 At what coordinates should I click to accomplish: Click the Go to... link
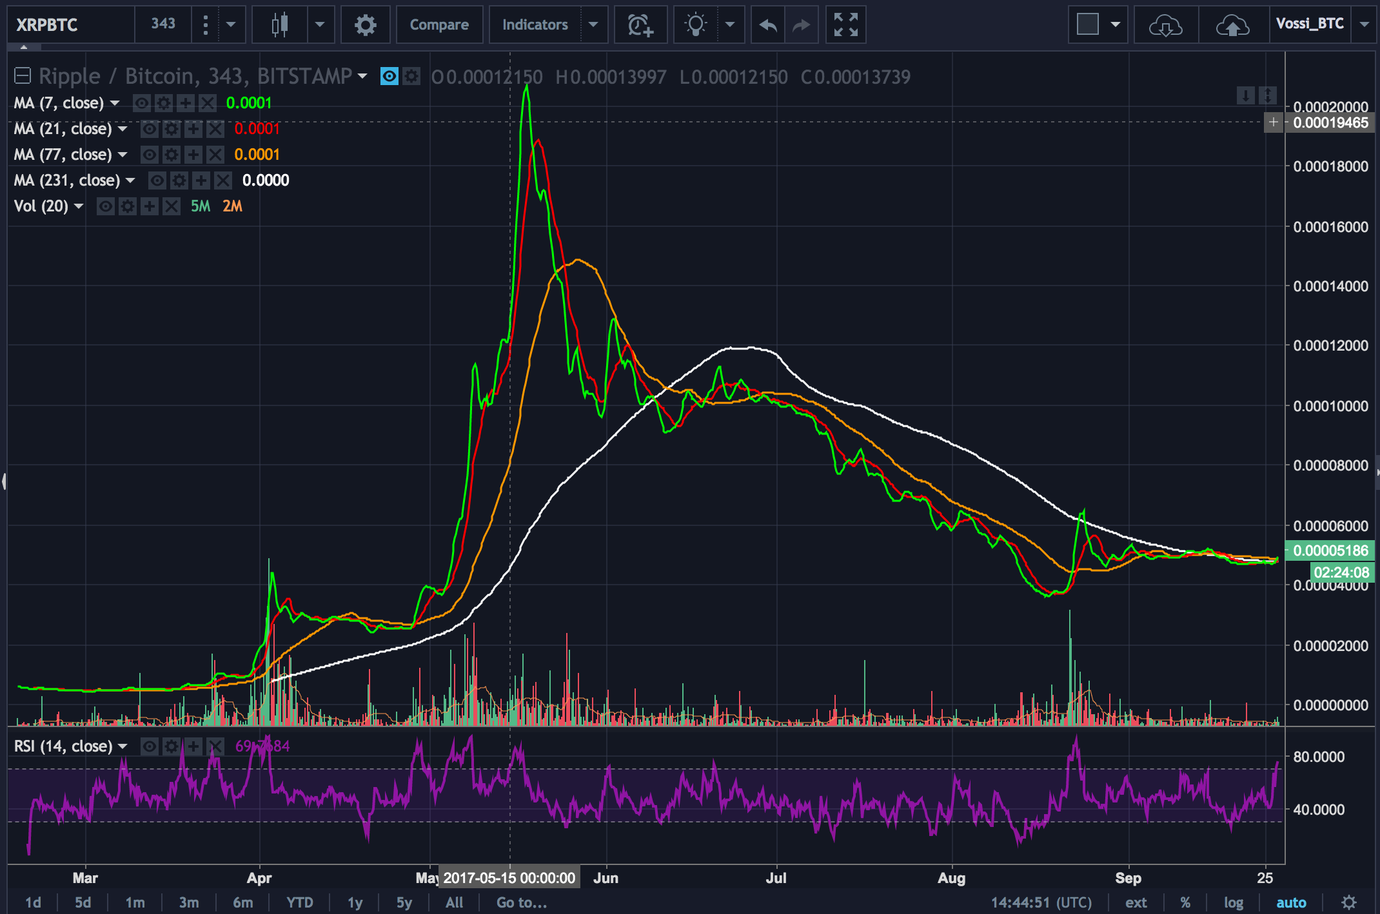521,902
